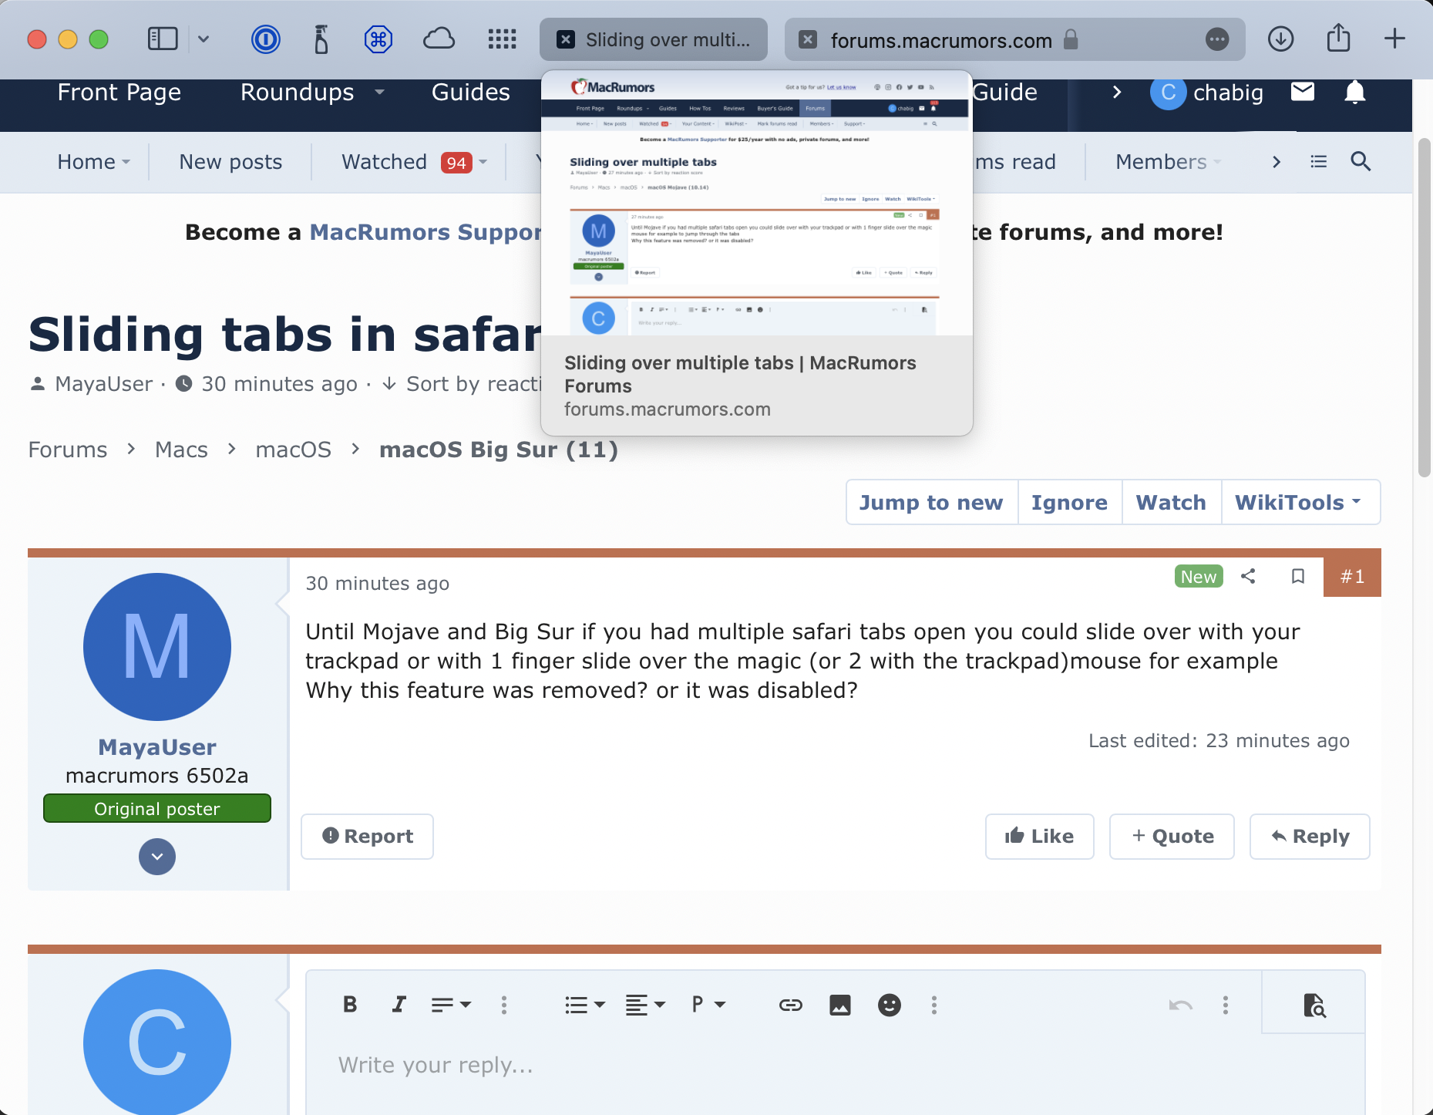Open text alignment options in editor

(x=645, y=1005)
